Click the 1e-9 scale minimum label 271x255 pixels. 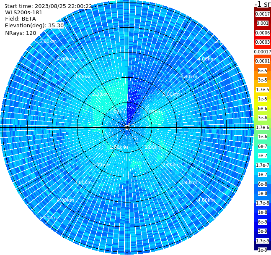coord(263,250)
